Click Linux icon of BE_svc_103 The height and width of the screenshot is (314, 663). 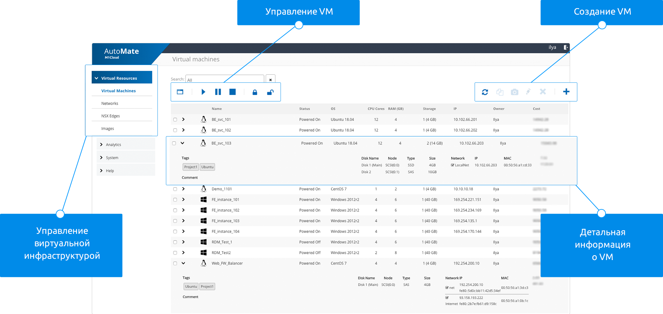coord(203,143)
